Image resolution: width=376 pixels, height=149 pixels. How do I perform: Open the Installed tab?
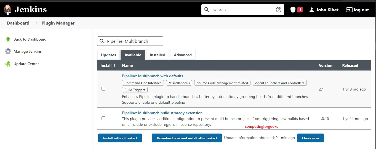pos(157,55)
